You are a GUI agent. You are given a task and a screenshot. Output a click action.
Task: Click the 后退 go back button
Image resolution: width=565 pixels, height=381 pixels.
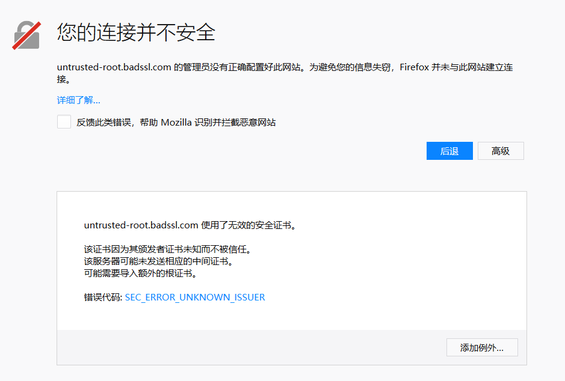click(449, 150)
